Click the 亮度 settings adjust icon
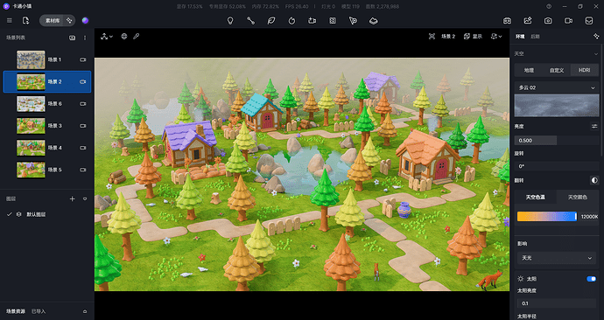 click(594, 126)
